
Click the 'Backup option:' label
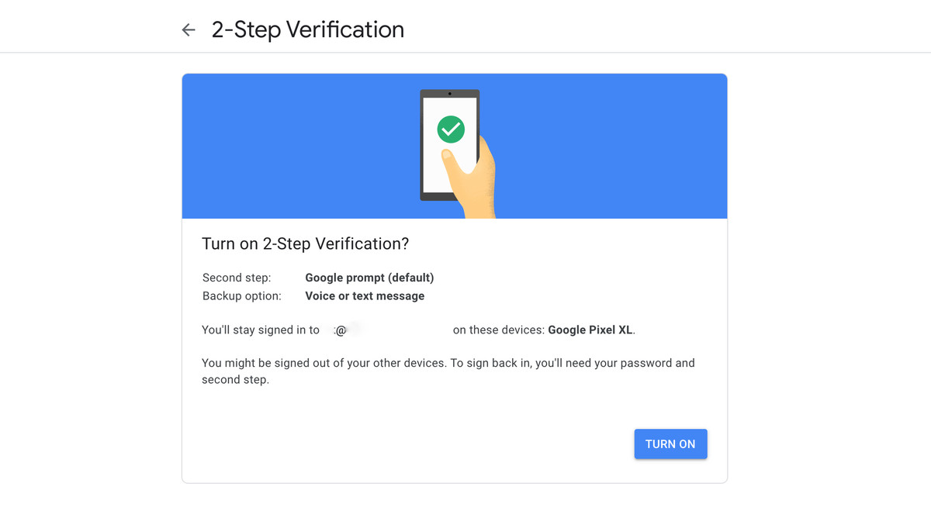pyautogui.click(x=242, y=296)
